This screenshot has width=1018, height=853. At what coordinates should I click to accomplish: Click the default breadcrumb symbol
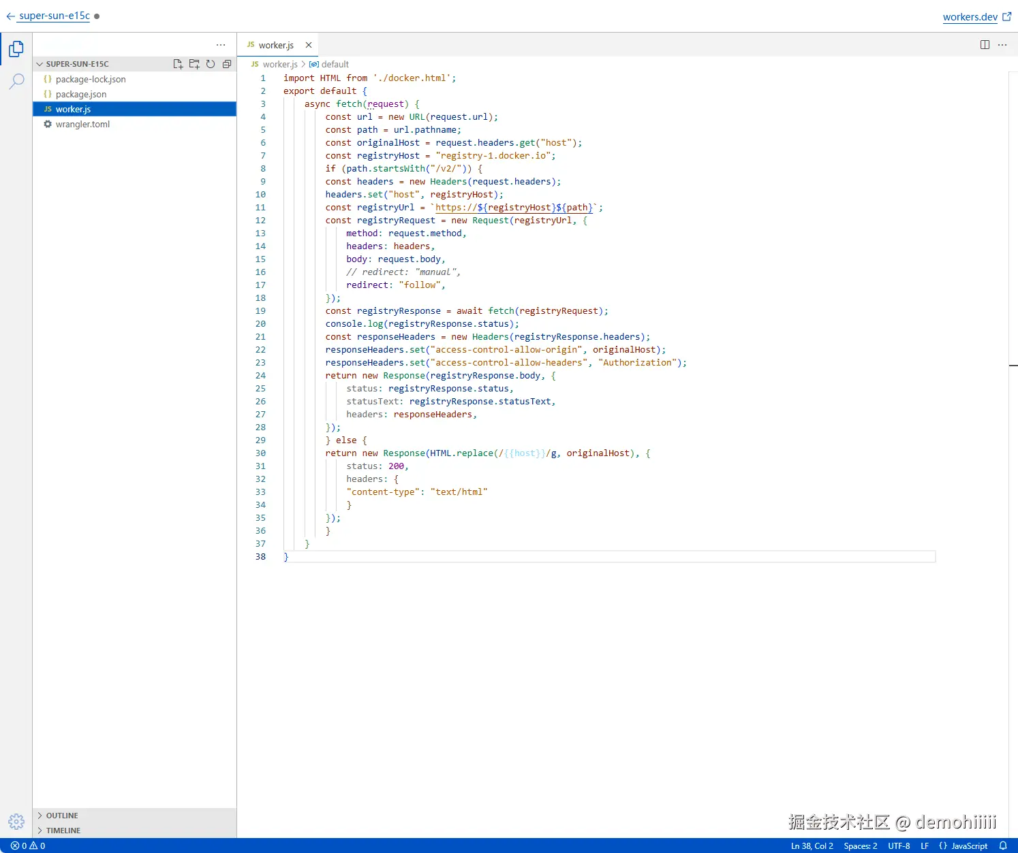click(x=329, y=64)
